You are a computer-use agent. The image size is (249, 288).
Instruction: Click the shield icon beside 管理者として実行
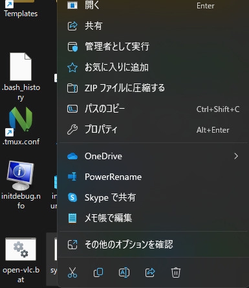click(x=72, y=47)
